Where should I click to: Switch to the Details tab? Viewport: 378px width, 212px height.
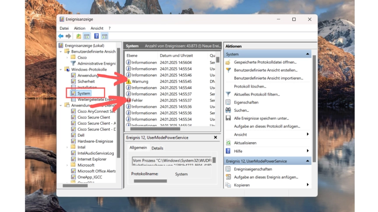click(157, 148)
